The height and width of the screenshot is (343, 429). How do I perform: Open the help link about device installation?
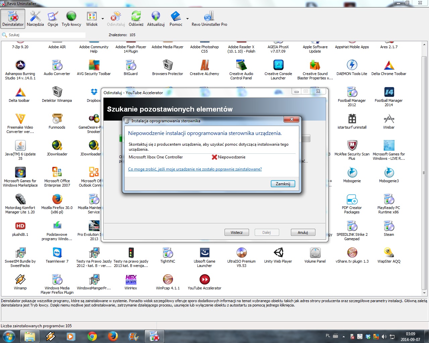(x=195, y=169)
